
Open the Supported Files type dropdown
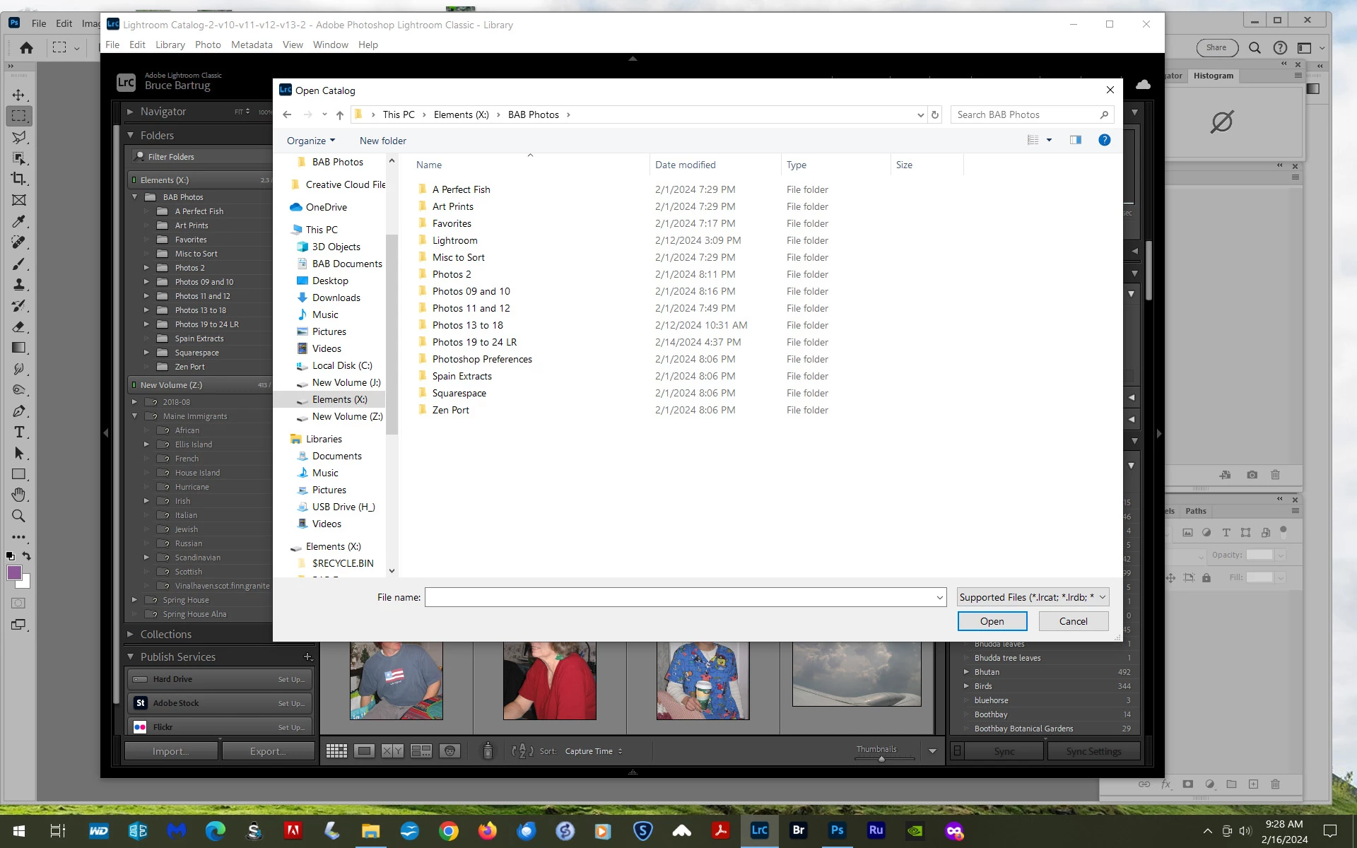tap(1033, 597)
